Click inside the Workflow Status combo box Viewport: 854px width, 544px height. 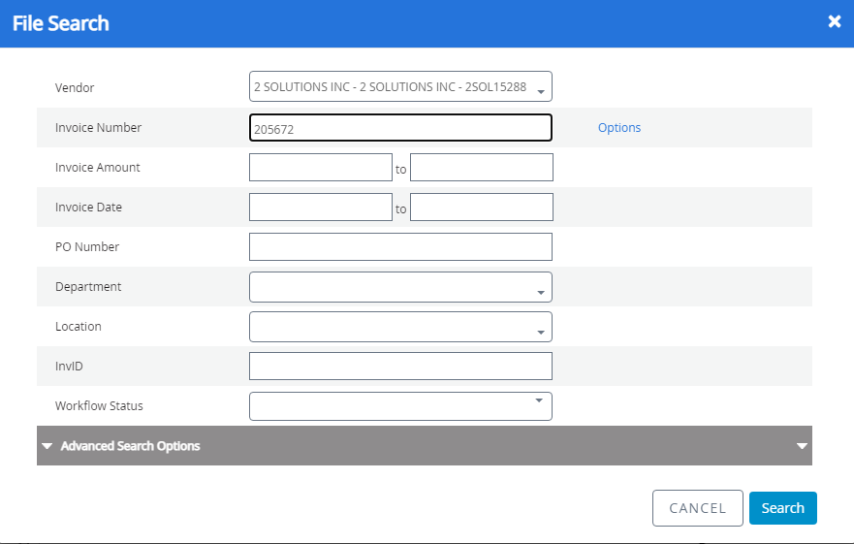click(388, 406)
